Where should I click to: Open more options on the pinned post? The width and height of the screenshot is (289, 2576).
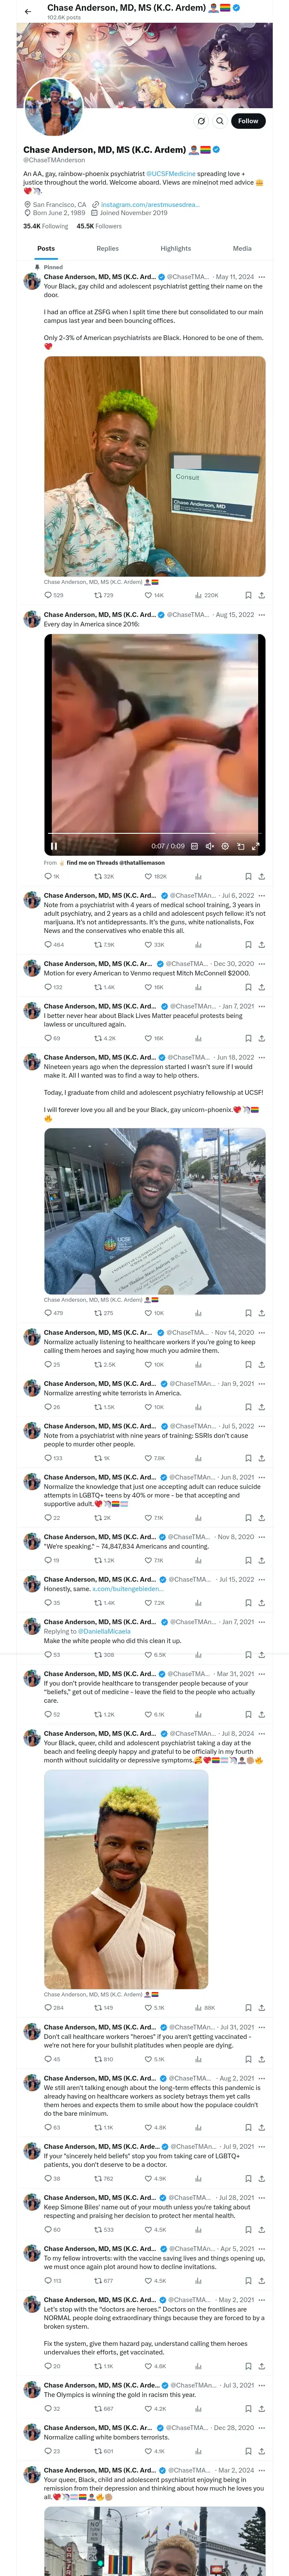tap(262, 277)
